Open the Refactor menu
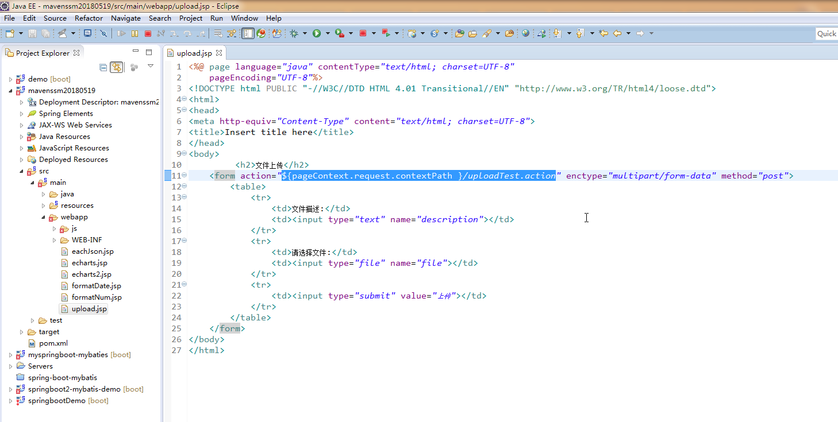 click(89, 18)
